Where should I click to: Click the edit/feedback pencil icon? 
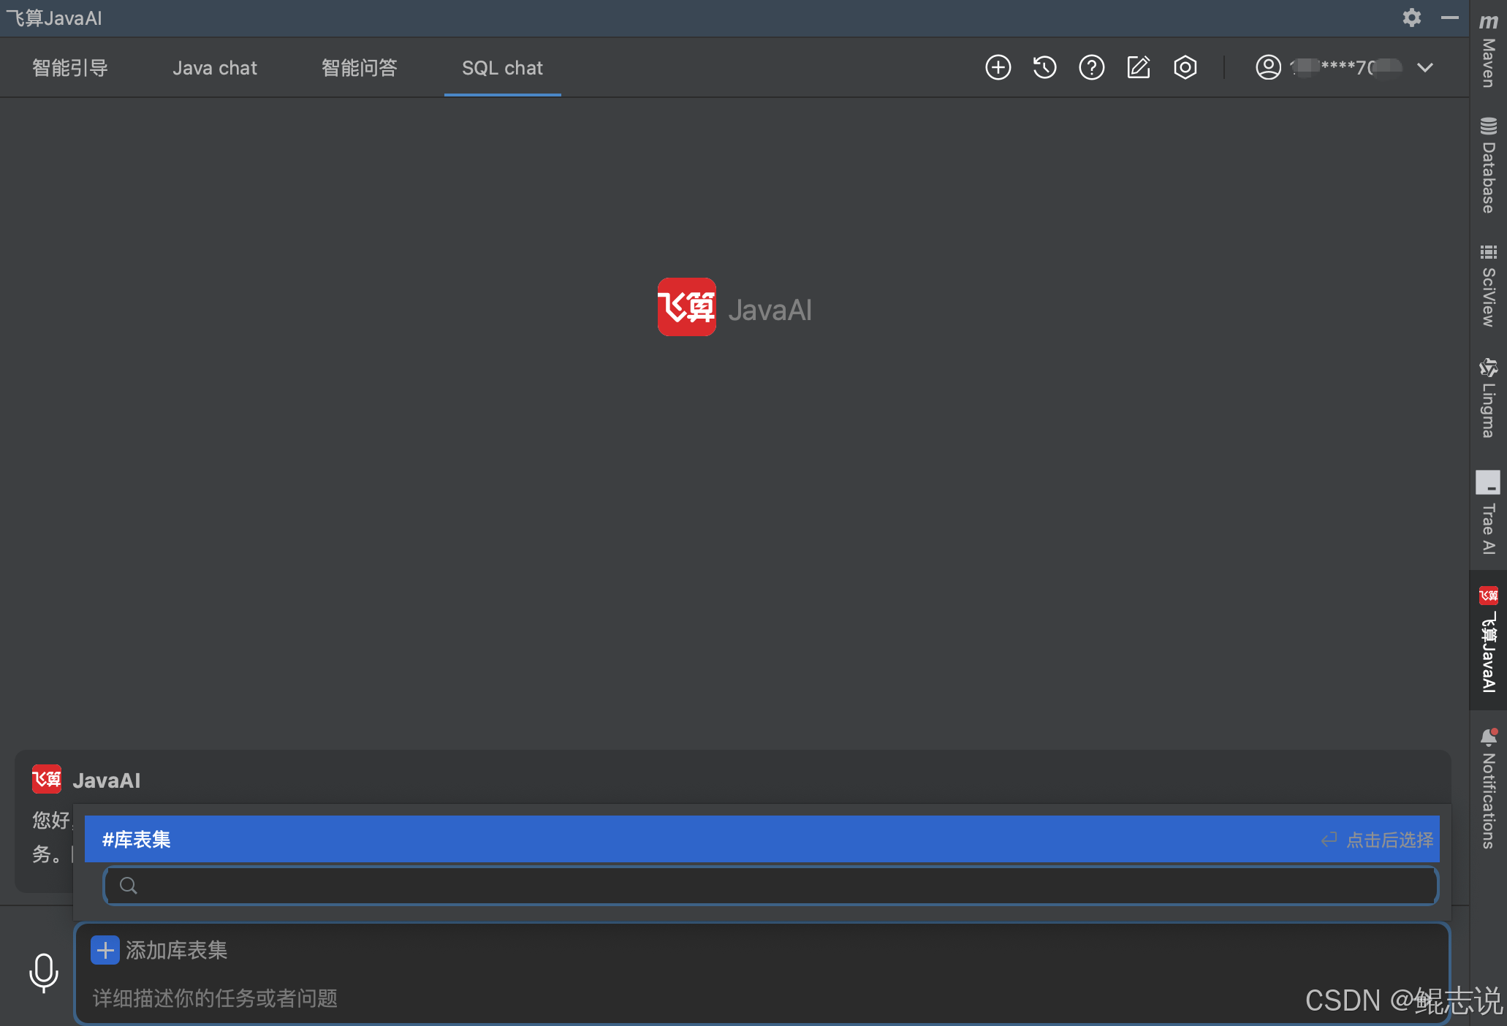(x=1138, y=67)
